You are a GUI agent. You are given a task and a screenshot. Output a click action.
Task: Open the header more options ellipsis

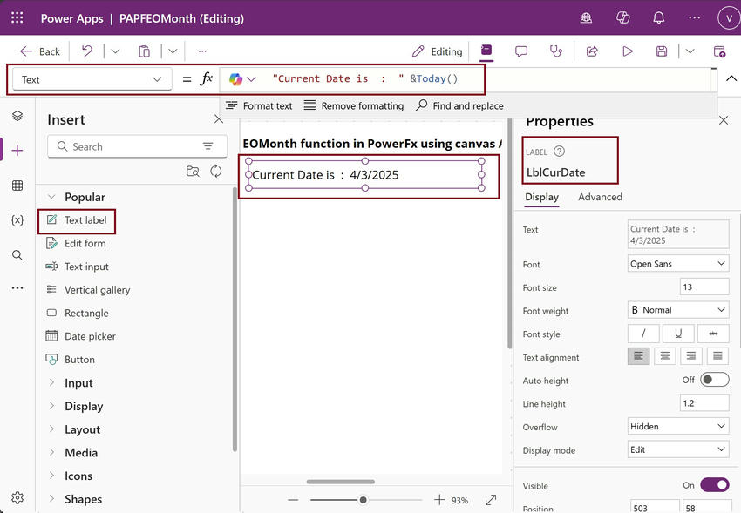[694, 18]
